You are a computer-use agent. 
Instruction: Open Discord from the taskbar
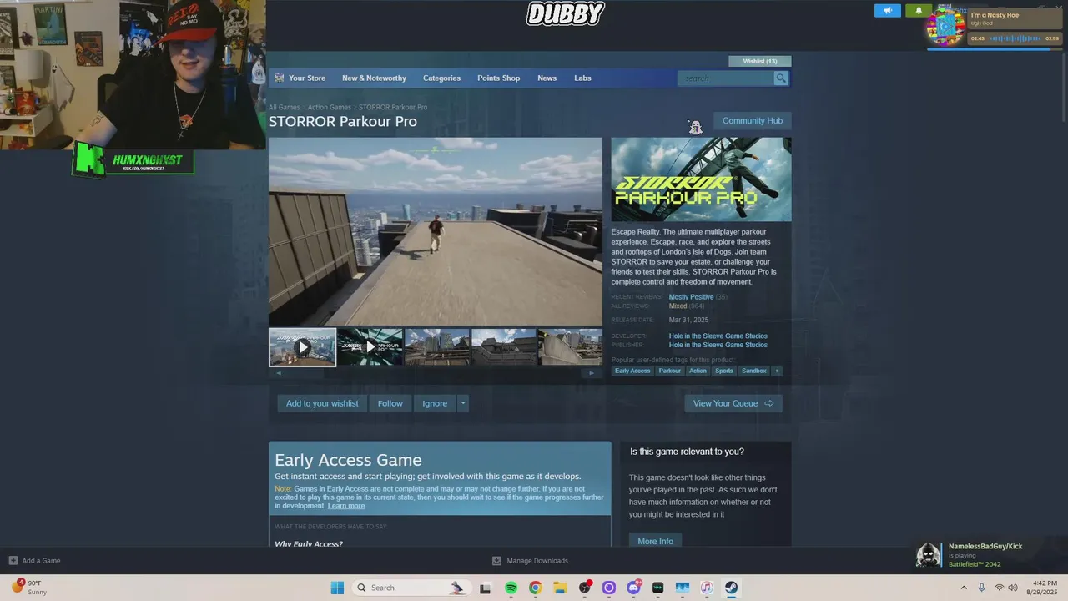[x=633, y=588]
